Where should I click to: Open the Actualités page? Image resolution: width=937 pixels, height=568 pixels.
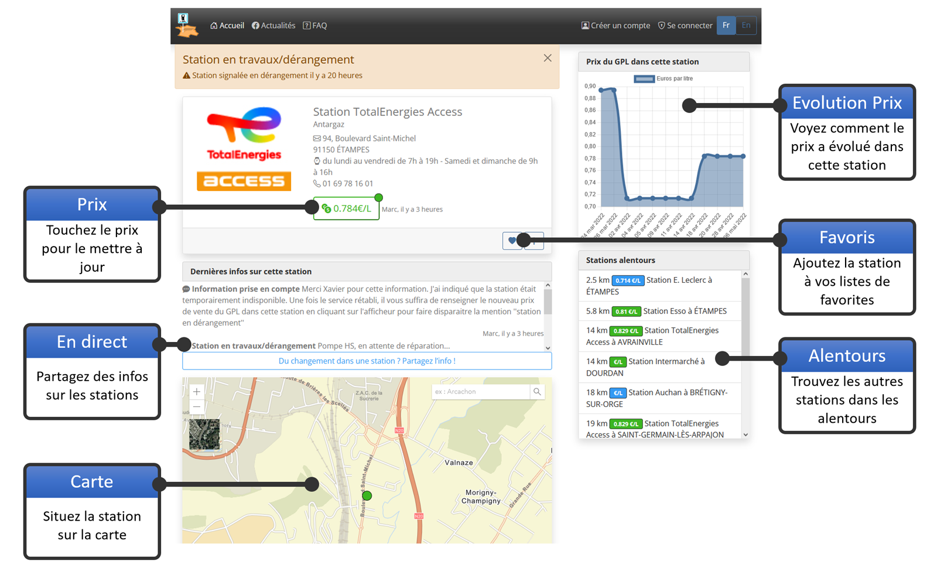[x=273, y=26]
